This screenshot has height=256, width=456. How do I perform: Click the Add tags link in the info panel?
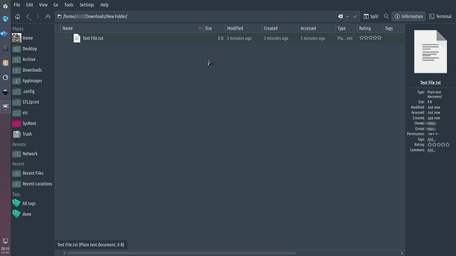point(431,139)
